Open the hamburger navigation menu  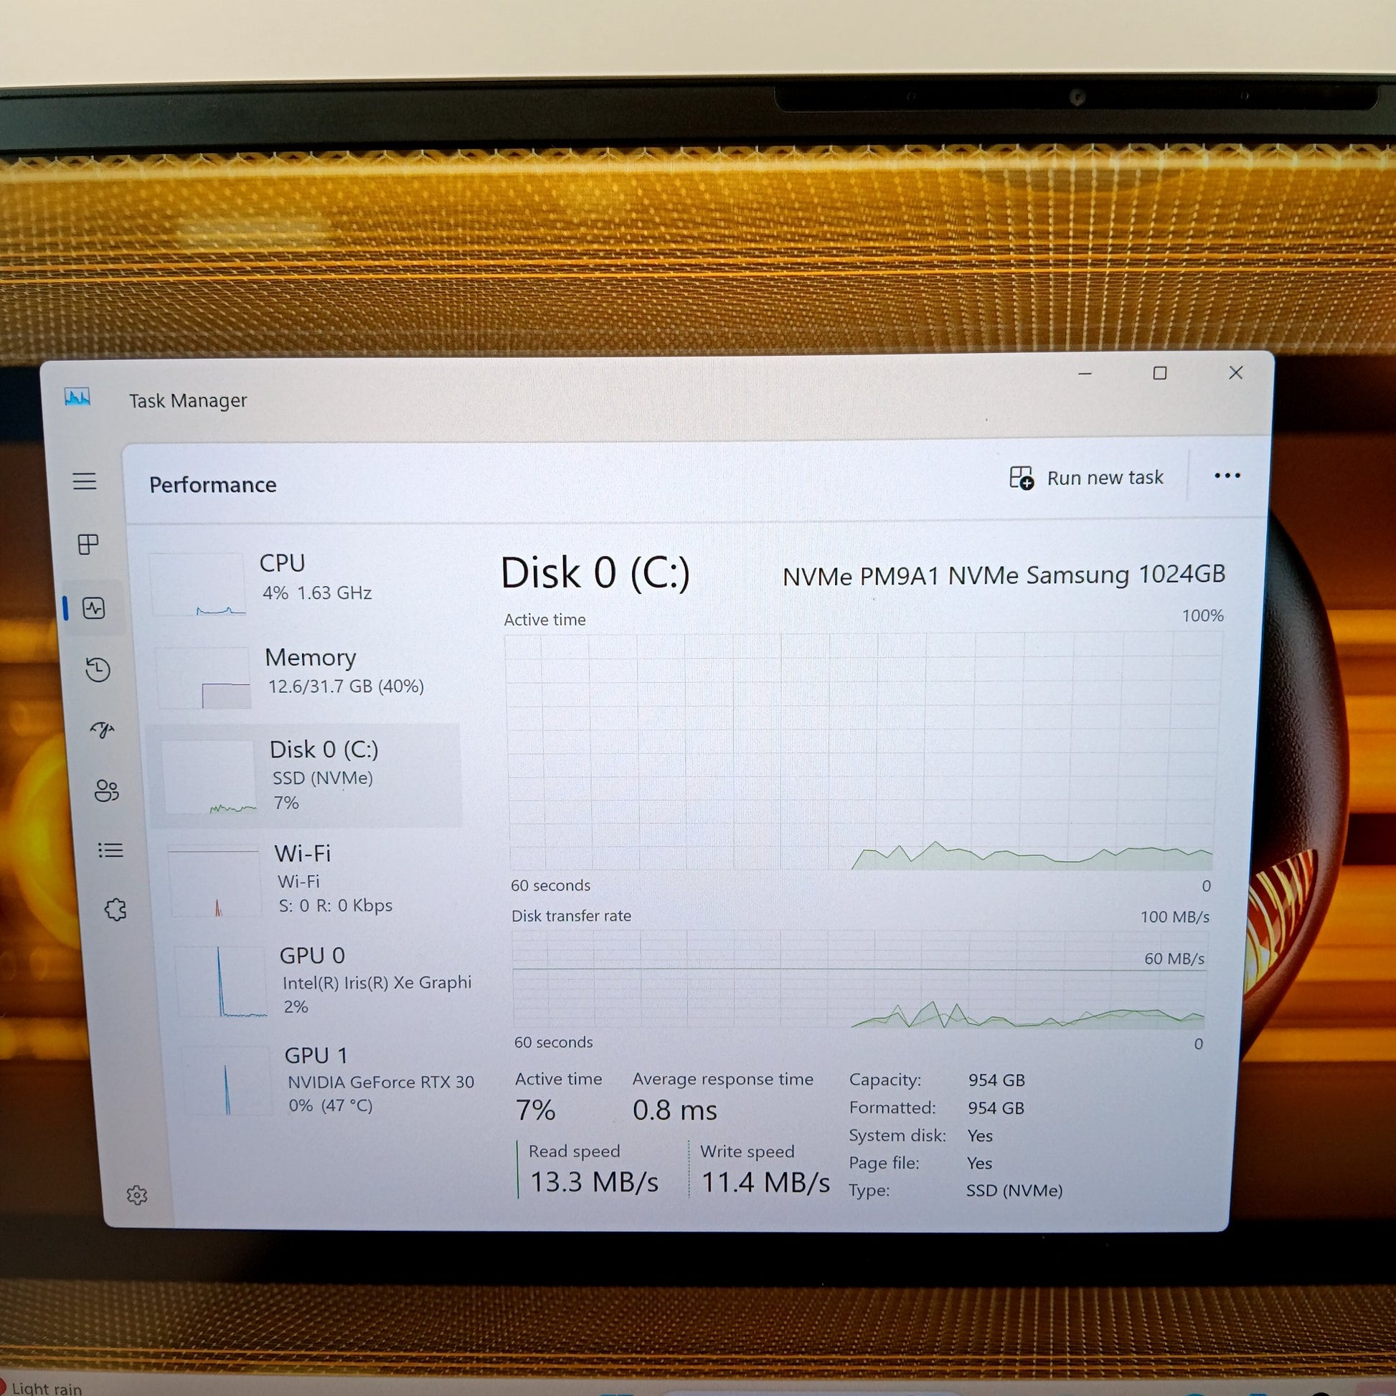(x=85, y=481)
